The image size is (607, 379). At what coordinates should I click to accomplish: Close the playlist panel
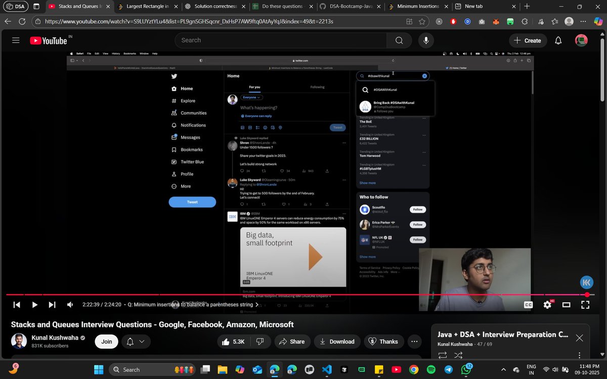(579, 338)
